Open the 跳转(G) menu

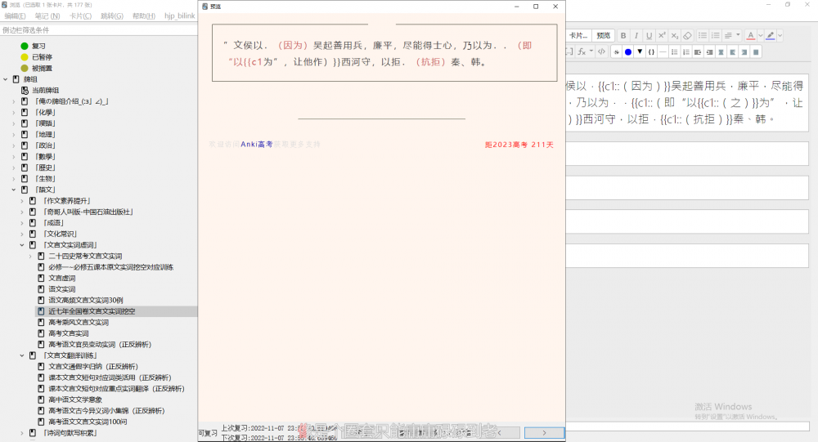pos(112,16)
